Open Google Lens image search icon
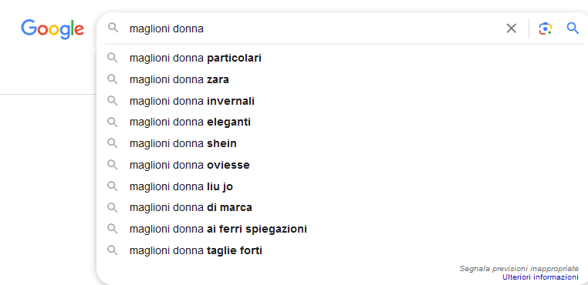588x285 pixels. pos(545,28)
